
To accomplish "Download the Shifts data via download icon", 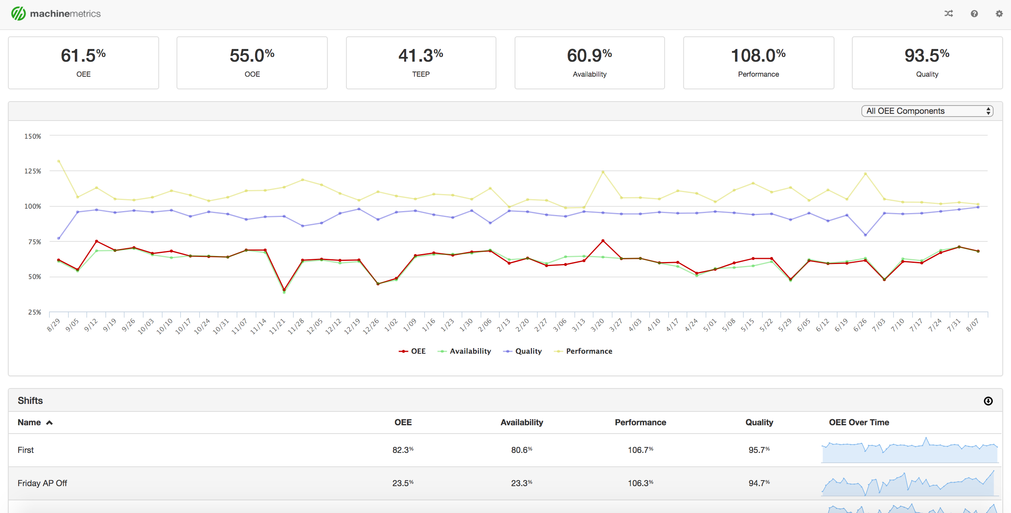I will pos(988,401).
